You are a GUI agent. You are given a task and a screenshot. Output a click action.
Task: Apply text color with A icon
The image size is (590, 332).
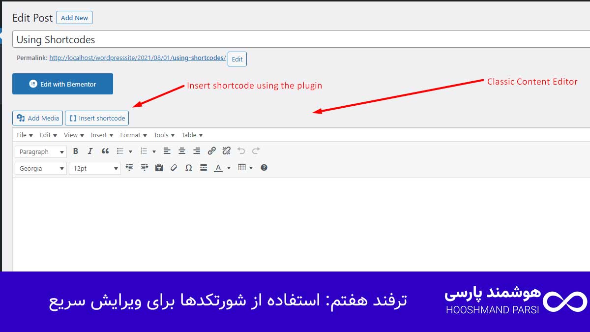click(218, 168)
